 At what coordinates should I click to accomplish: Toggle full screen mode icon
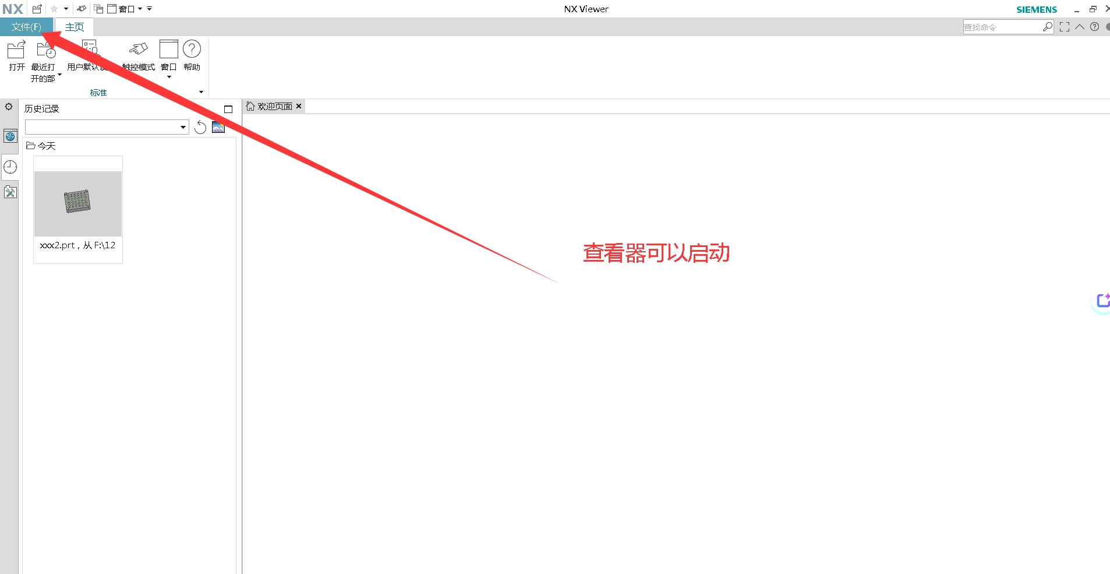pos(1065,27)
